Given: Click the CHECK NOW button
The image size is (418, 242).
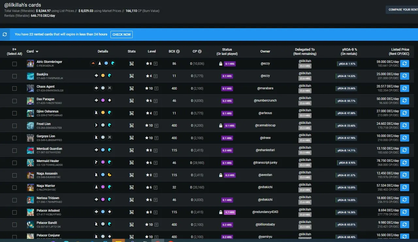Looking at the screenshot, I should click(121, 35).
